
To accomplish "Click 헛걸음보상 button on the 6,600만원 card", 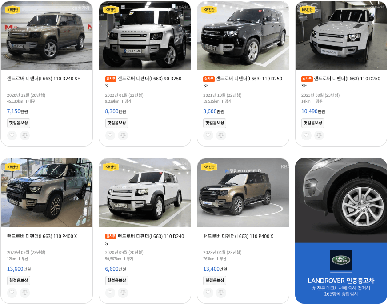I will point(117,280).
